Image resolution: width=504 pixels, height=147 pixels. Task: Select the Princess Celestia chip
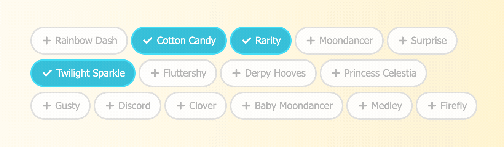[x=373, y=73]
